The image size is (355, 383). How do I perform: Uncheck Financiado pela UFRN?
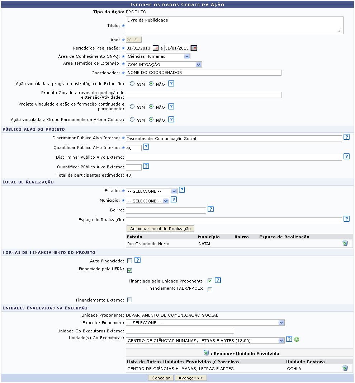point(129,270)
